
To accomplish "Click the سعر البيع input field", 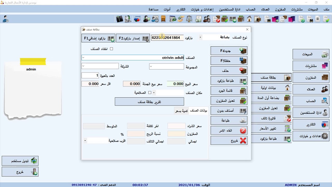I will 175,84.
